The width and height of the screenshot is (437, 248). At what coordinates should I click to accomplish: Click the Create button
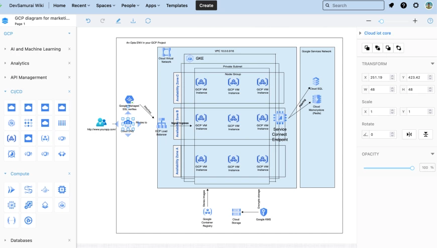pyautogui.click(x=206, y=6)
